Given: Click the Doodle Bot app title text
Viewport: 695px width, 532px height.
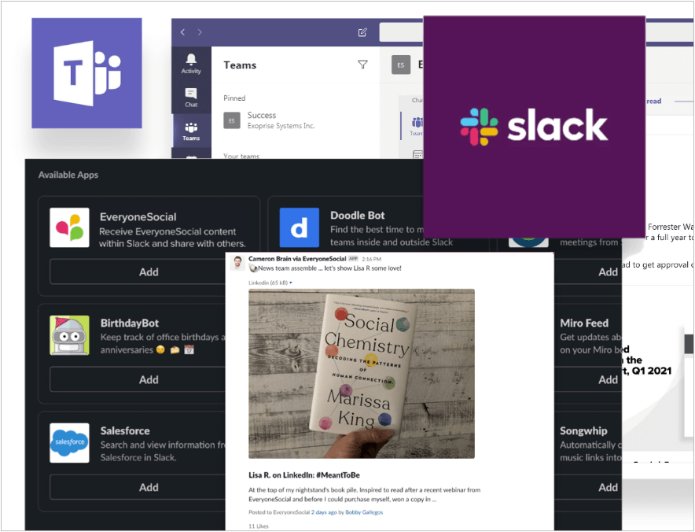Looking at the screenshot, I should [x=357, y=215].
